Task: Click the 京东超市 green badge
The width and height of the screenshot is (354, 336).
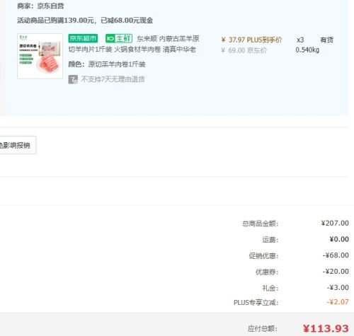Action: click(x=83, y=38)
